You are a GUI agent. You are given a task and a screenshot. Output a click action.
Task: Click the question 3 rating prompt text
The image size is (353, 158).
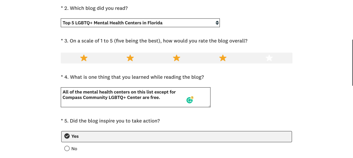[156, 41]
